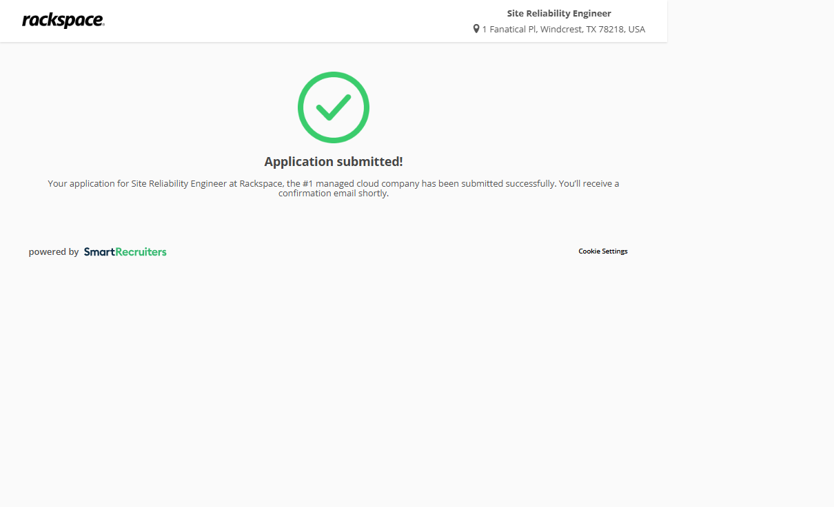Viewport: 834px width, 507px height.
Task: Click the Site Reliability Engineer header title
Action: (x=559, y=13)
